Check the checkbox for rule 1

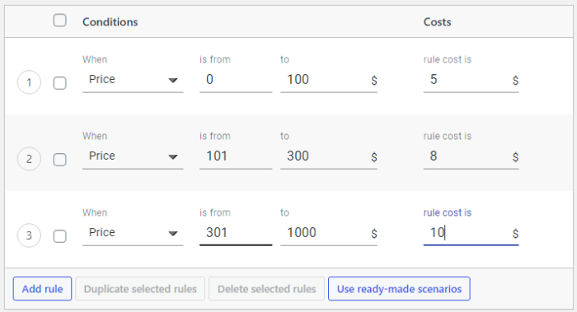click(59, 83)
